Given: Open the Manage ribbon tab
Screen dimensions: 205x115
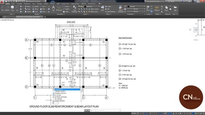Looking at the screenshot, I should coord(39,4).
